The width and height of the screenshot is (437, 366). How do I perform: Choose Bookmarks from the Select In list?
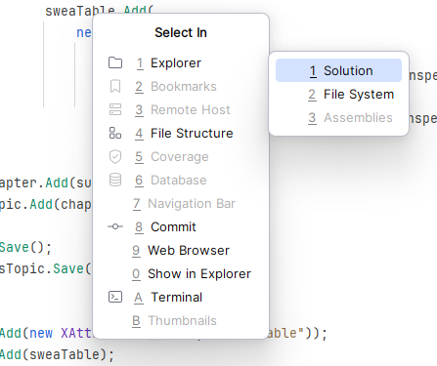point(181,86)
